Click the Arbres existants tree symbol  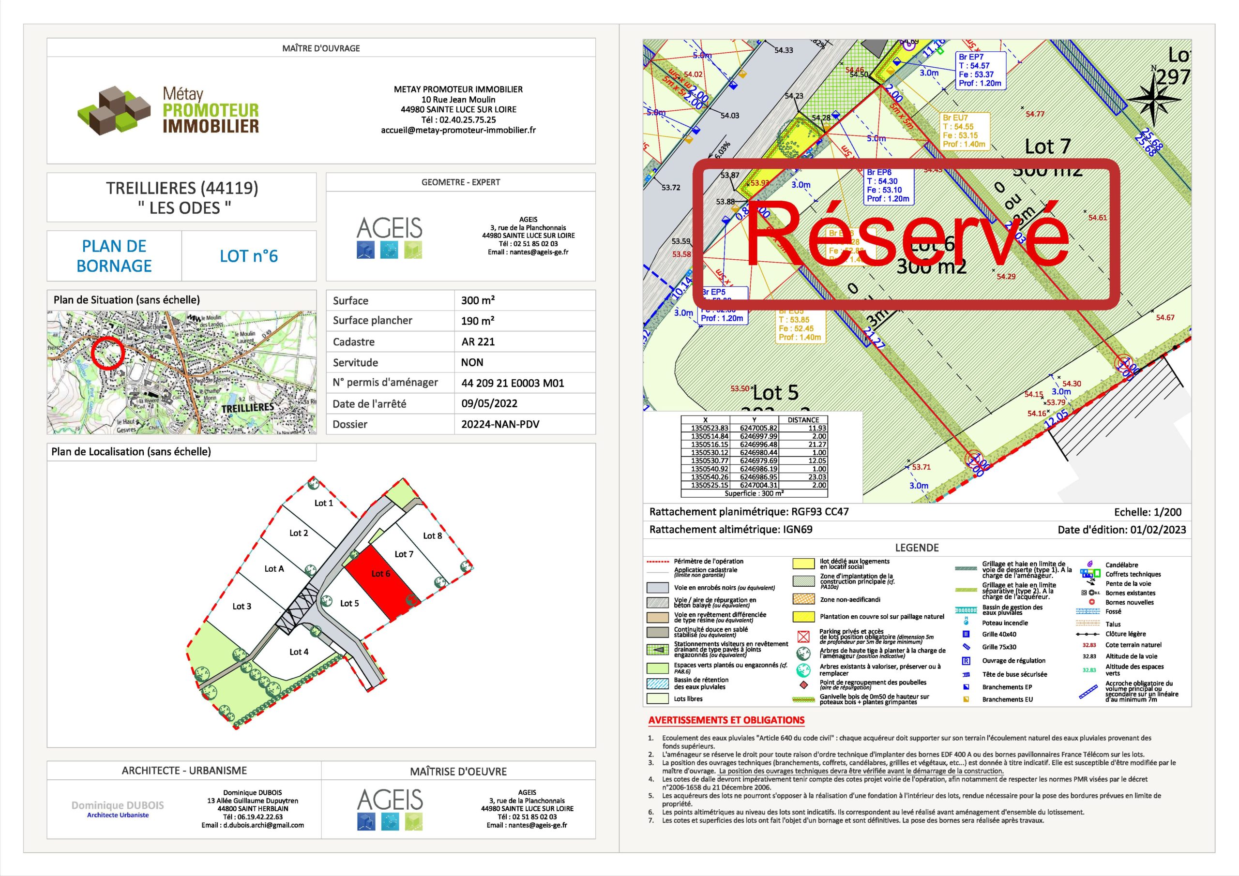pyautogui.click(x=803, y=670)
